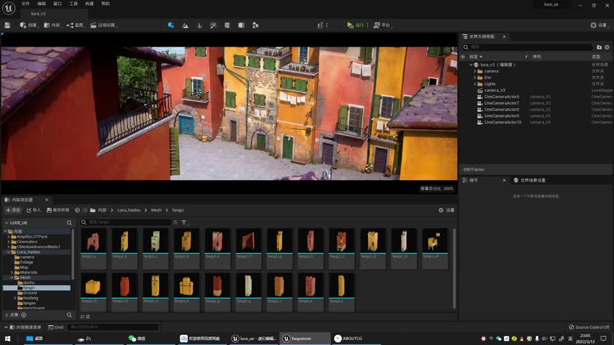The width and height of the screenshot is (614, 345).
Task: Click the save level disk icon
Action: tap(7, 25)
